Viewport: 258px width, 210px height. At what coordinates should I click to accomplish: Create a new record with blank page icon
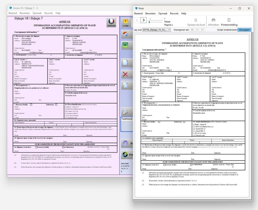coord(126,63)
